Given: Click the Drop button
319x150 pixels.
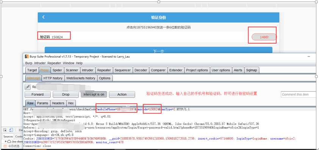Looking at the screenshot, I should [66, 94].
